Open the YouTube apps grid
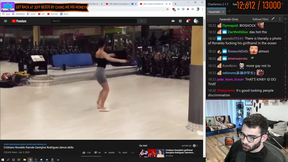The height and width of the screenshot is (162, 288). pos(180,21)
